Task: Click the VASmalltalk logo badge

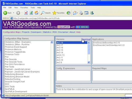Action: tap(64, 27)
